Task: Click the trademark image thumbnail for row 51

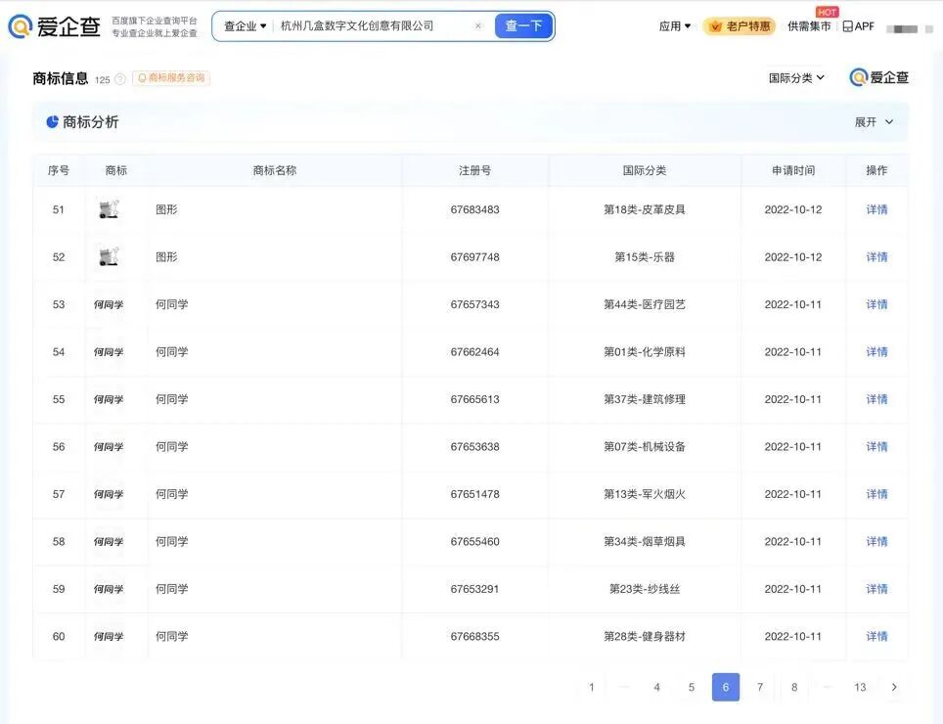Action: 108,208
